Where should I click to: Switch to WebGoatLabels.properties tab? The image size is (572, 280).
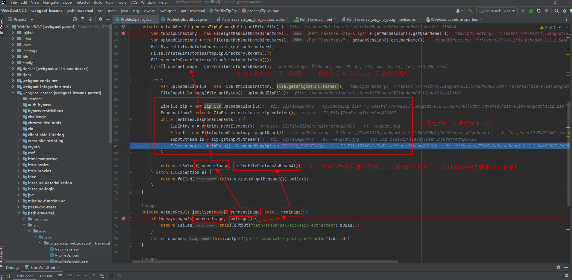(454, 19)
